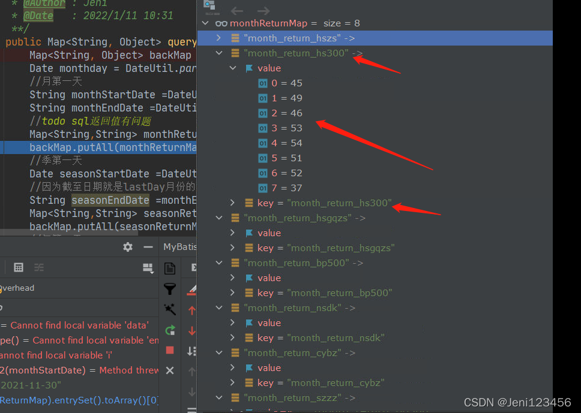Expand value under month_return_nsdk
The height and width of the screenshot is (413, 581).
click(232, 322)
